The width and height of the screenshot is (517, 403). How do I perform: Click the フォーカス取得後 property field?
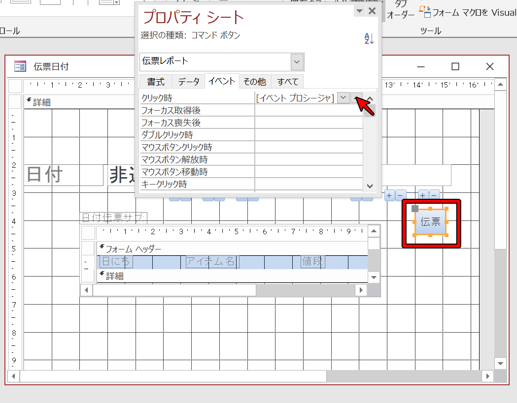pyautogui.click(x=309, y=110)
